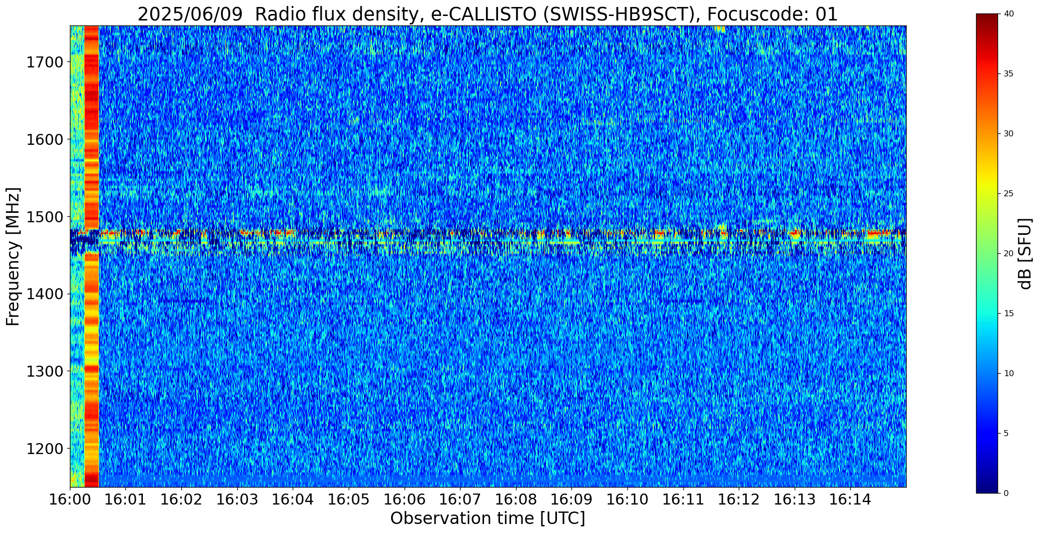This screenshot has height=533, width=1040.
Task: Click the colorbar tick value 30
Action: pos(1009,134)
